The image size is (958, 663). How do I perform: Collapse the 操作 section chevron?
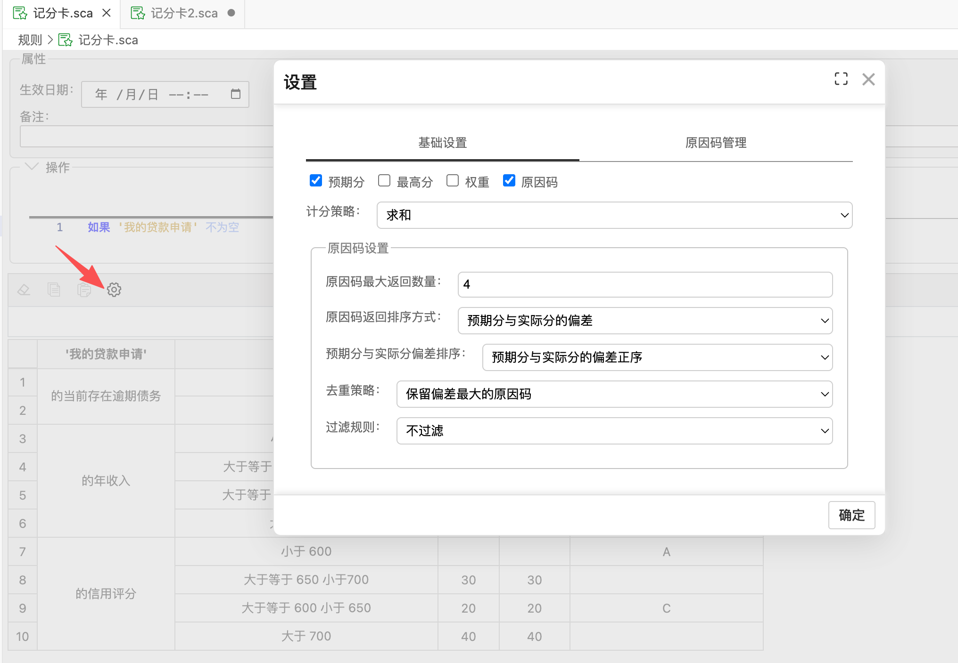click(32, 167)
